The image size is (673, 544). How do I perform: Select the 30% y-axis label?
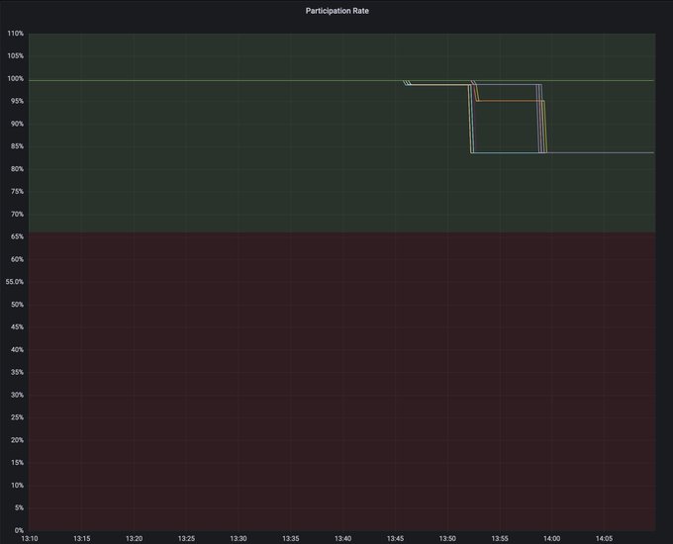point(17,395)
